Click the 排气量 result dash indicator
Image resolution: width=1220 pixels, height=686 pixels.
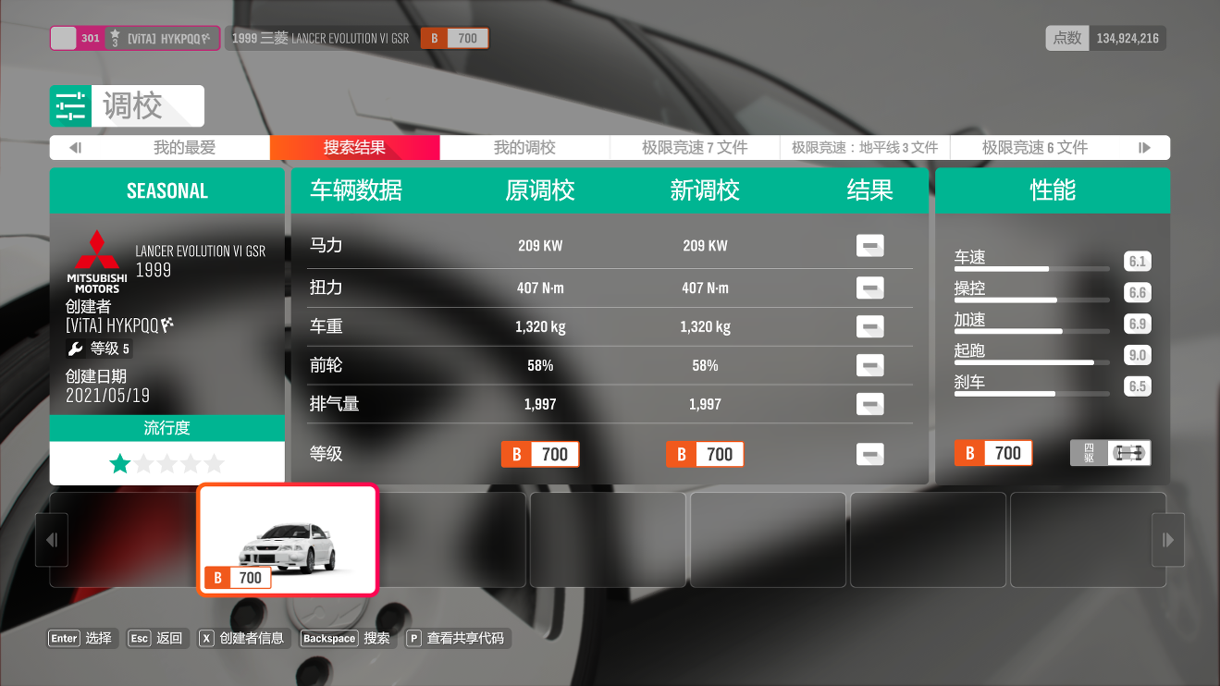tap(869, 404)
